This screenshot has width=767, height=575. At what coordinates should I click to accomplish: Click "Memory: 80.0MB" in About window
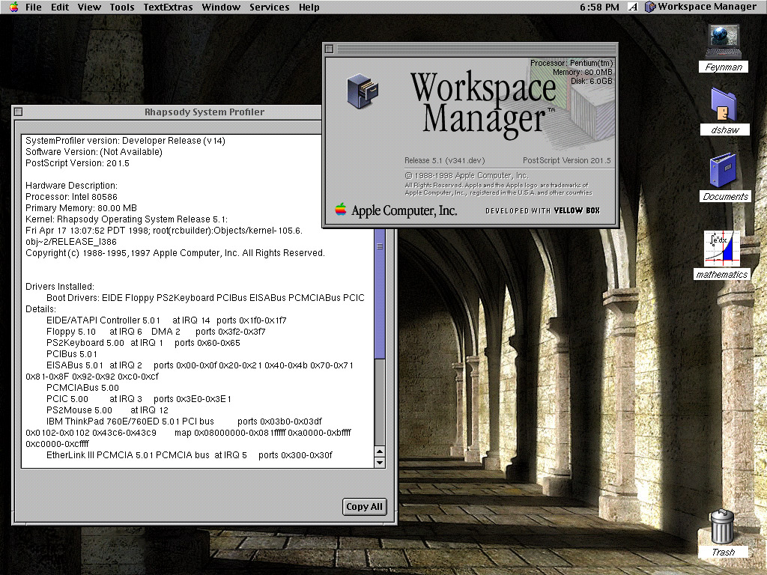click(x=583, y=73)
